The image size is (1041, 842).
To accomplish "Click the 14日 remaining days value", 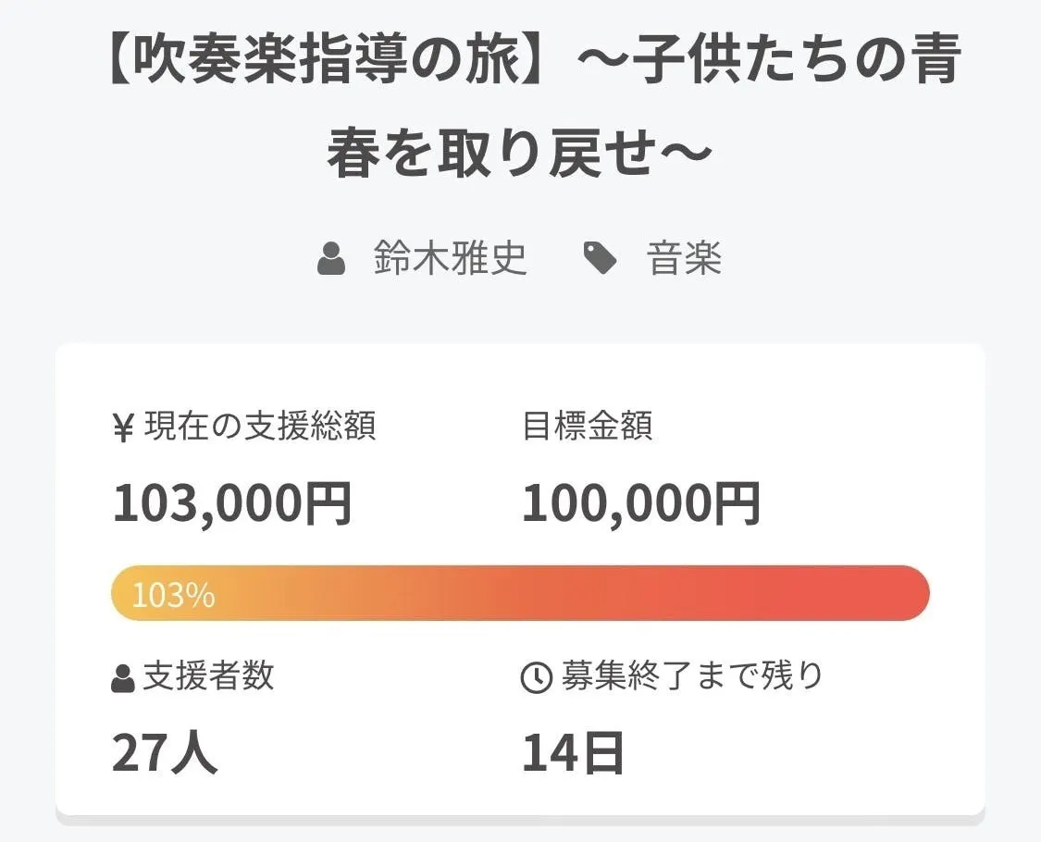I will pyautogui.click(x=573, y=753).
